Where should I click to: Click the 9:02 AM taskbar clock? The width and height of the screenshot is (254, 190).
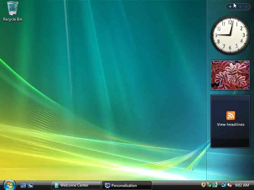[242, 185]
